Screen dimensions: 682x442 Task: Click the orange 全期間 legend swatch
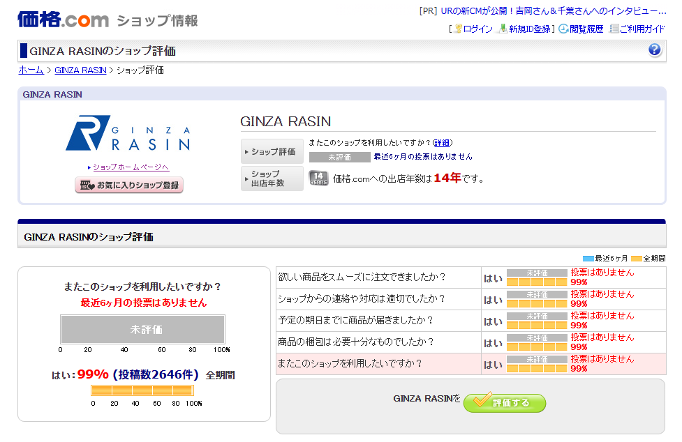(637, 259)
